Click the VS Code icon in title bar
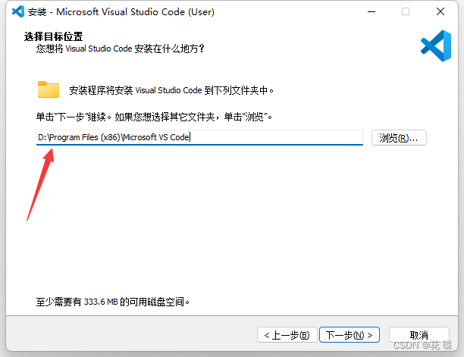464x357 pixels. pyautogui.click(x=18, y=11)
